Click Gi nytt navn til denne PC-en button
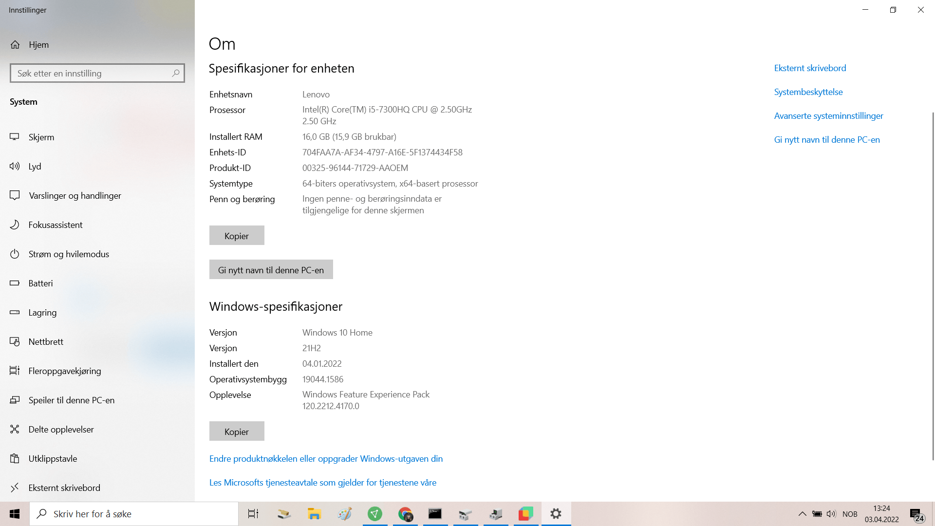Image resolution: width=935 pixels, height=526 pixels. tap(271, 270)
